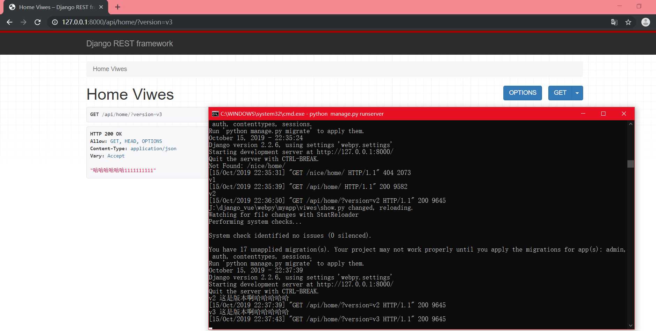Click the 'Not Found: /nice/home/' console line
Screen dimensions: 656x331
click(x=247, y=166)
